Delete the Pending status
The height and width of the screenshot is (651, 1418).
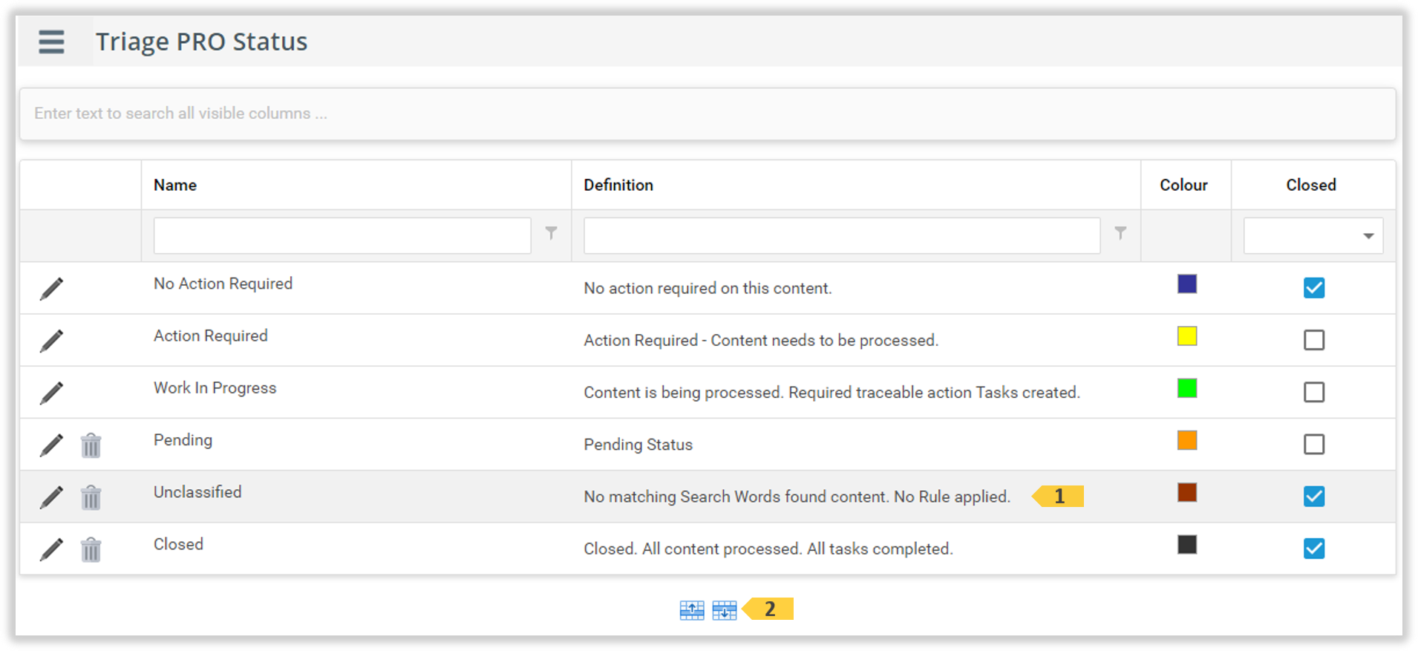click(x=91, y=445)
